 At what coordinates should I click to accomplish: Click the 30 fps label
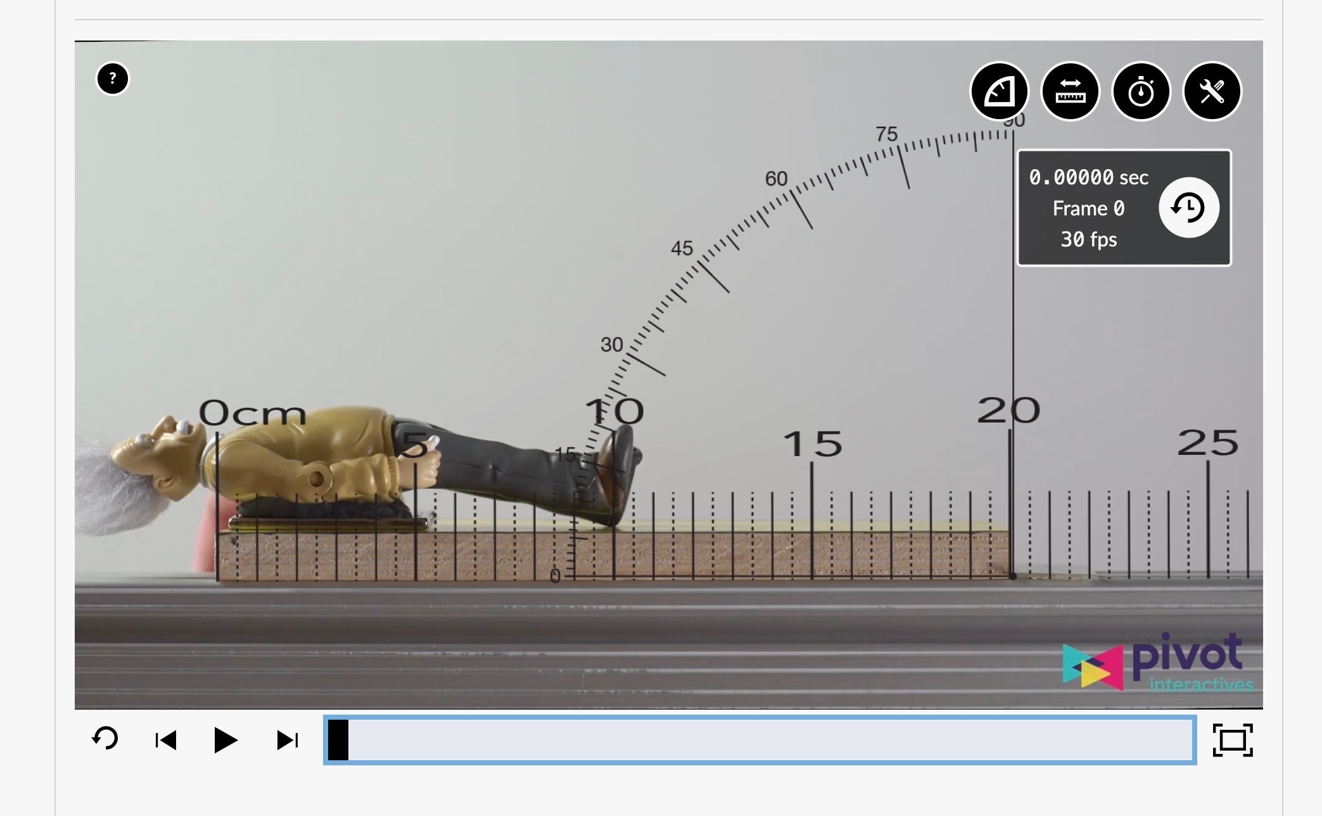click(x=1088, y=239)
